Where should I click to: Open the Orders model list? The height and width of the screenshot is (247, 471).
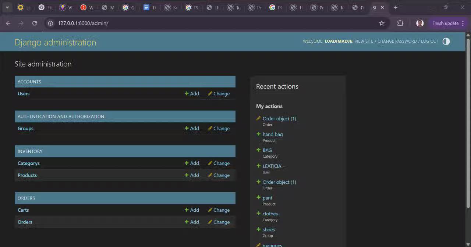coord(25,222)
